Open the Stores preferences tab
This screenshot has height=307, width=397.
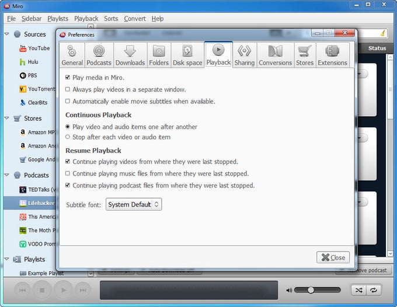tap(305, 55)
